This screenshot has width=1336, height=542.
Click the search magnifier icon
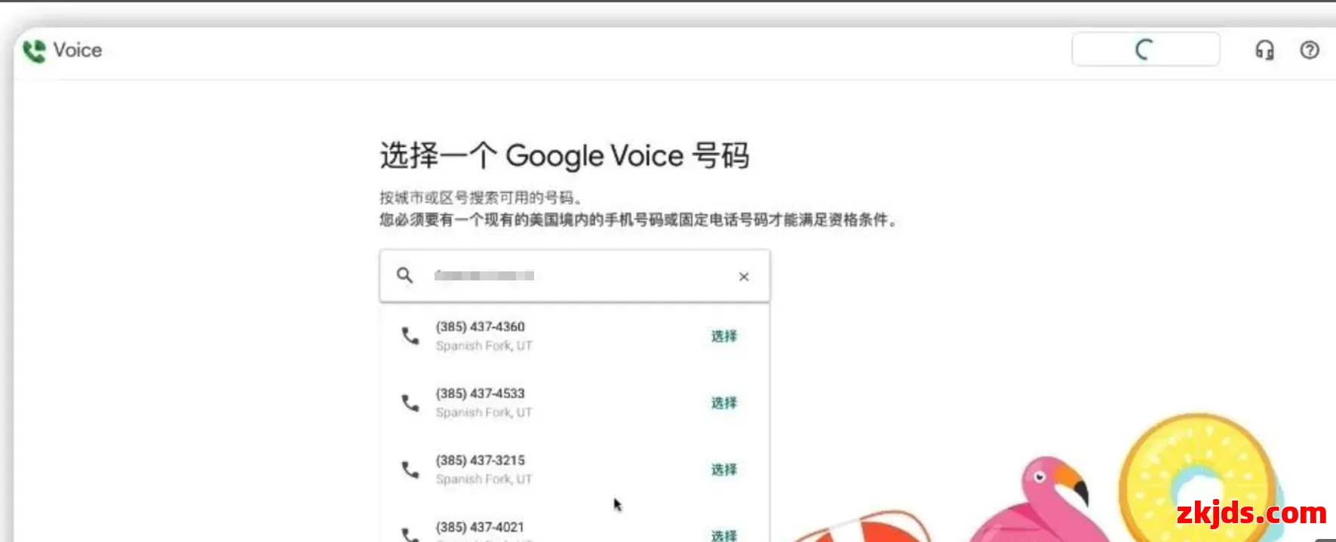pyautogui.click(x=405, y=276)
